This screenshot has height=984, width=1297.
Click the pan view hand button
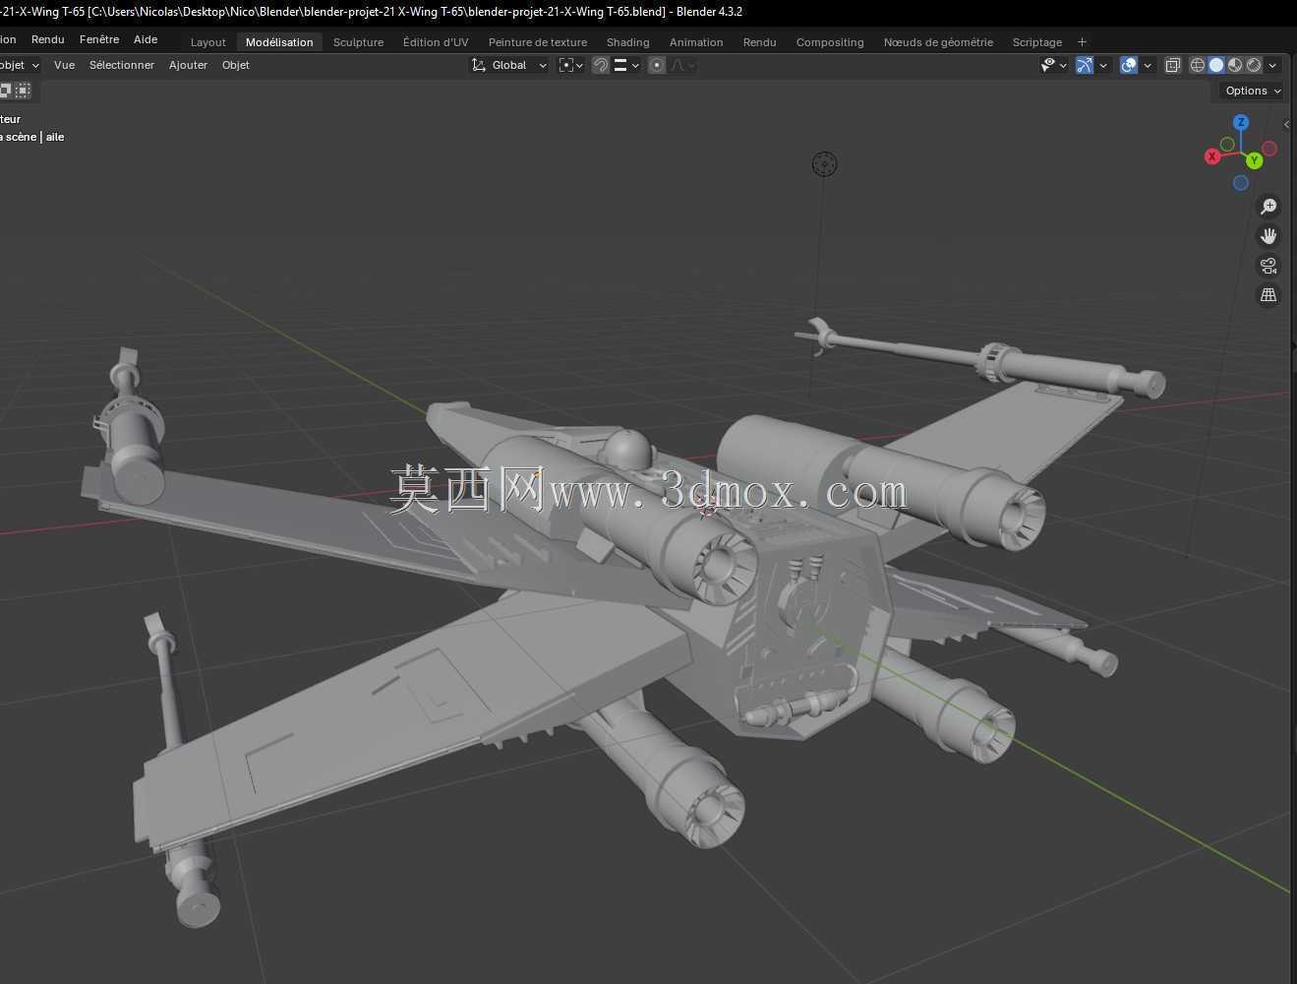tap(1268, 236)
